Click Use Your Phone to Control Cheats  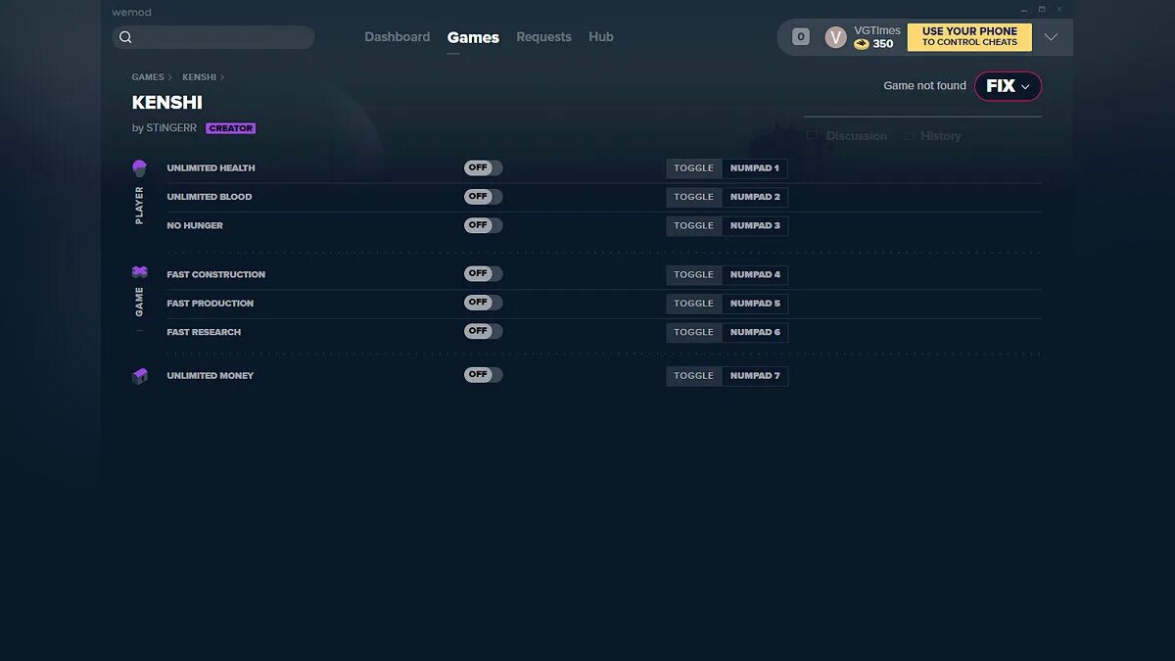click(969, 37)
